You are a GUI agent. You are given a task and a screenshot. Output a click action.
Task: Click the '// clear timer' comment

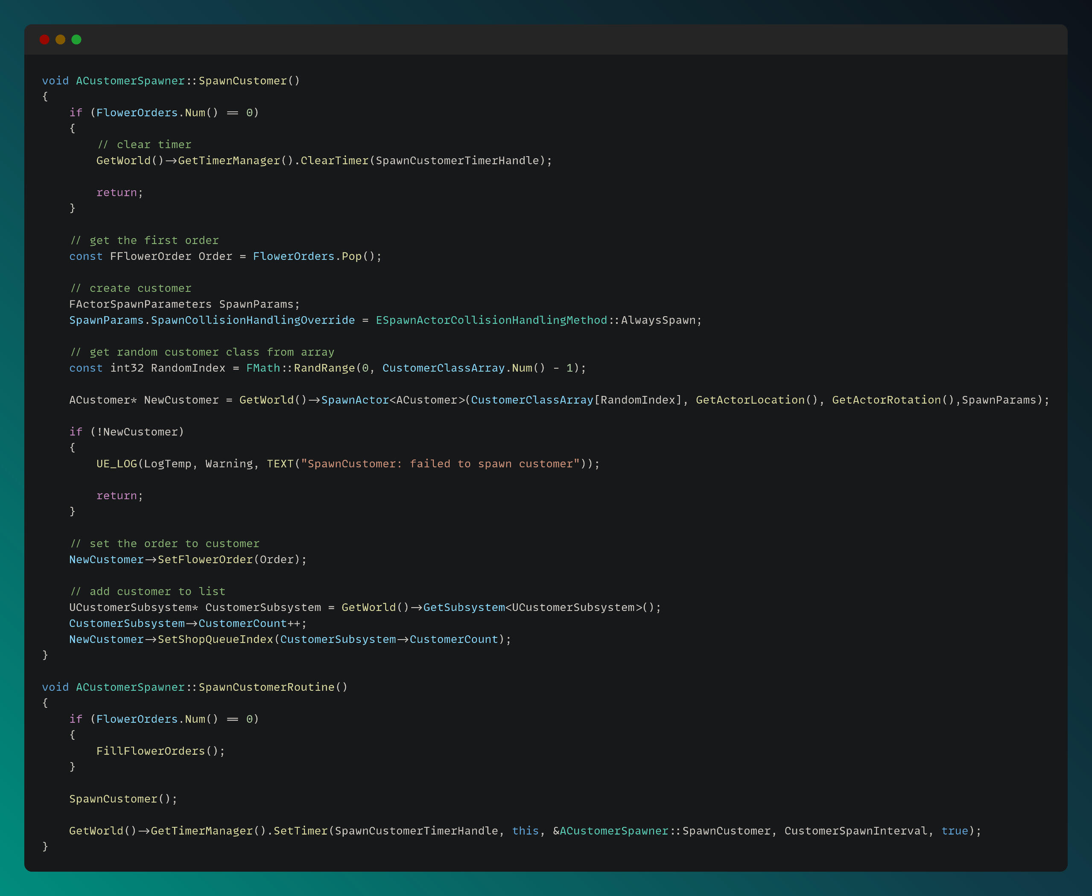(x=144, y=145)
